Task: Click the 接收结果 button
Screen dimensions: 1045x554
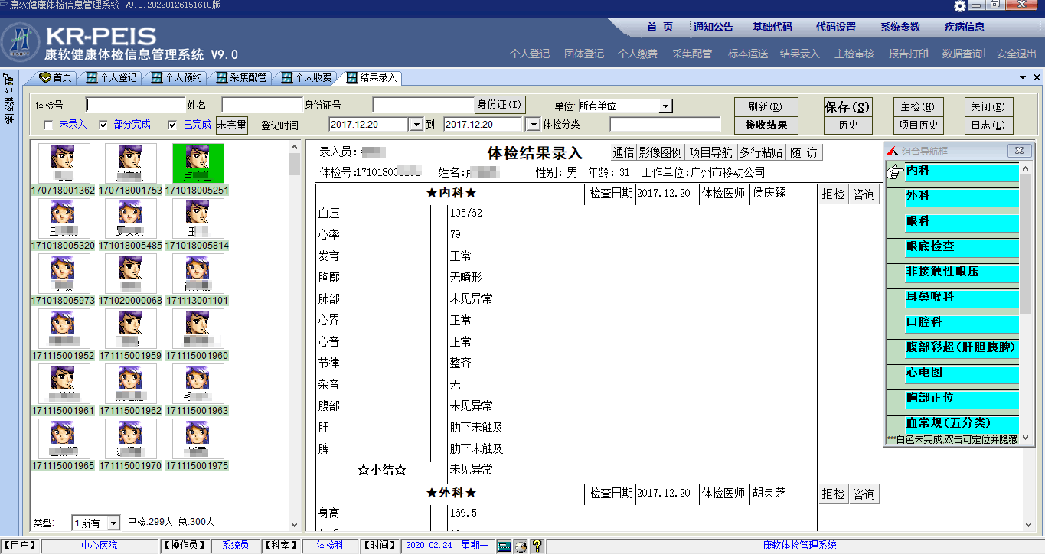Action: (x=766, y=125)
